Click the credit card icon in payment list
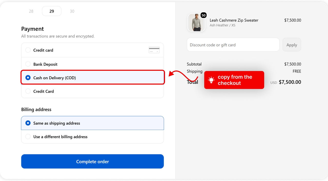 (x=154, y=50)
